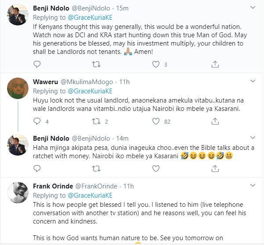Expand options for Frank Orinde's tweet
Screen dimensions: 264x245
coord(252,186)
